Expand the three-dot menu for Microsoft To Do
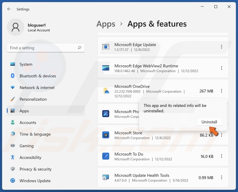This screenshot has height=192, width=238. (221, 156)
